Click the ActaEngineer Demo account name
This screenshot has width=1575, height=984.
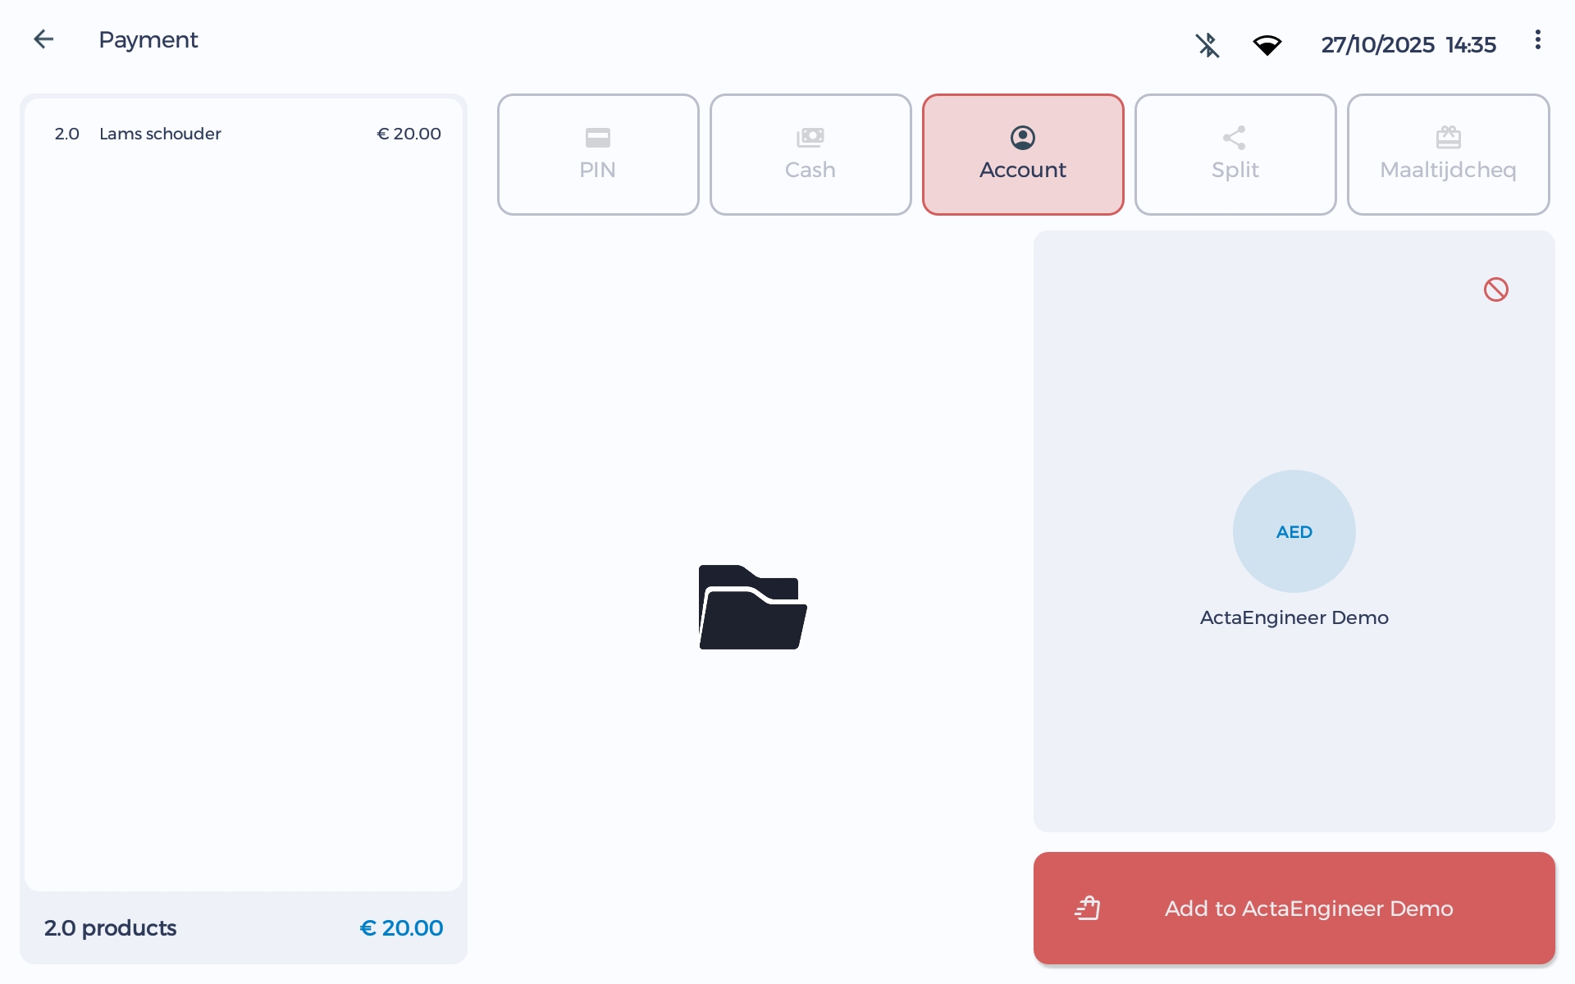click(x=1294, y=617)
